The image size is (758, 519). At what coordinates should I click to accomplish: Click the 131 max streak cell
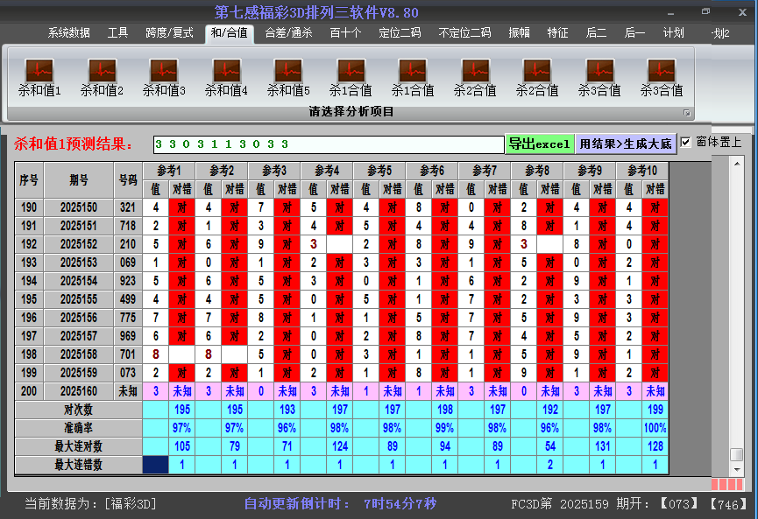click(603, 446)
